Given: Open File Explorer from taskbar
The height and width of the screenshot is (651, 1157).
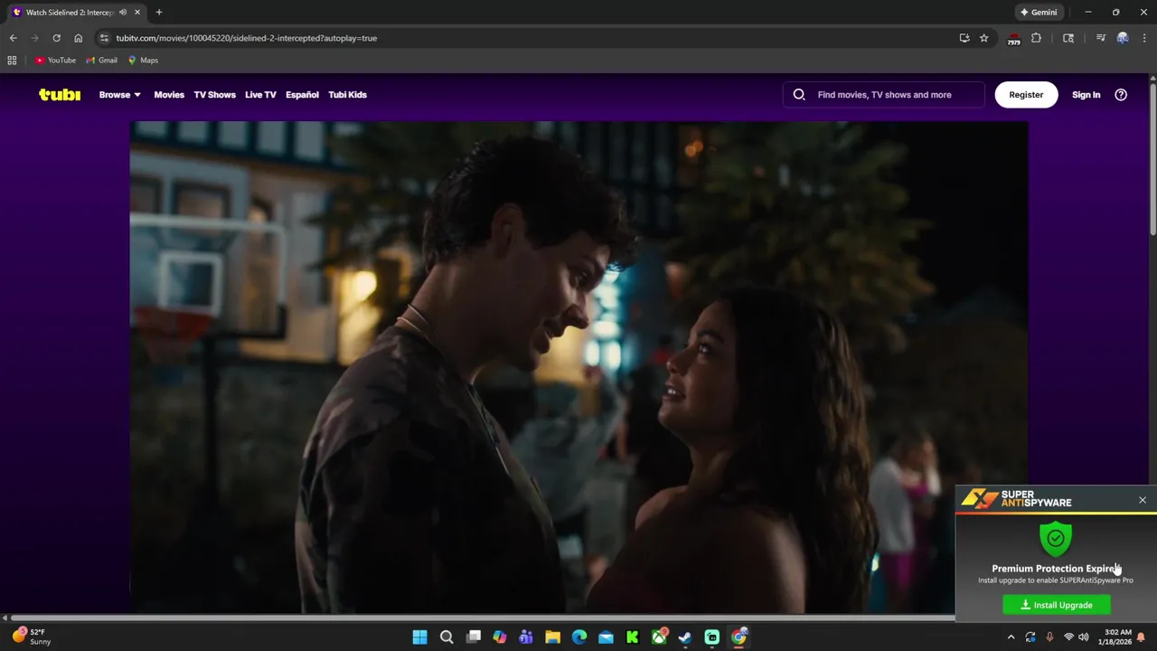Looking at the screenshot, I should pyautogui.click(x=552, y=637).
